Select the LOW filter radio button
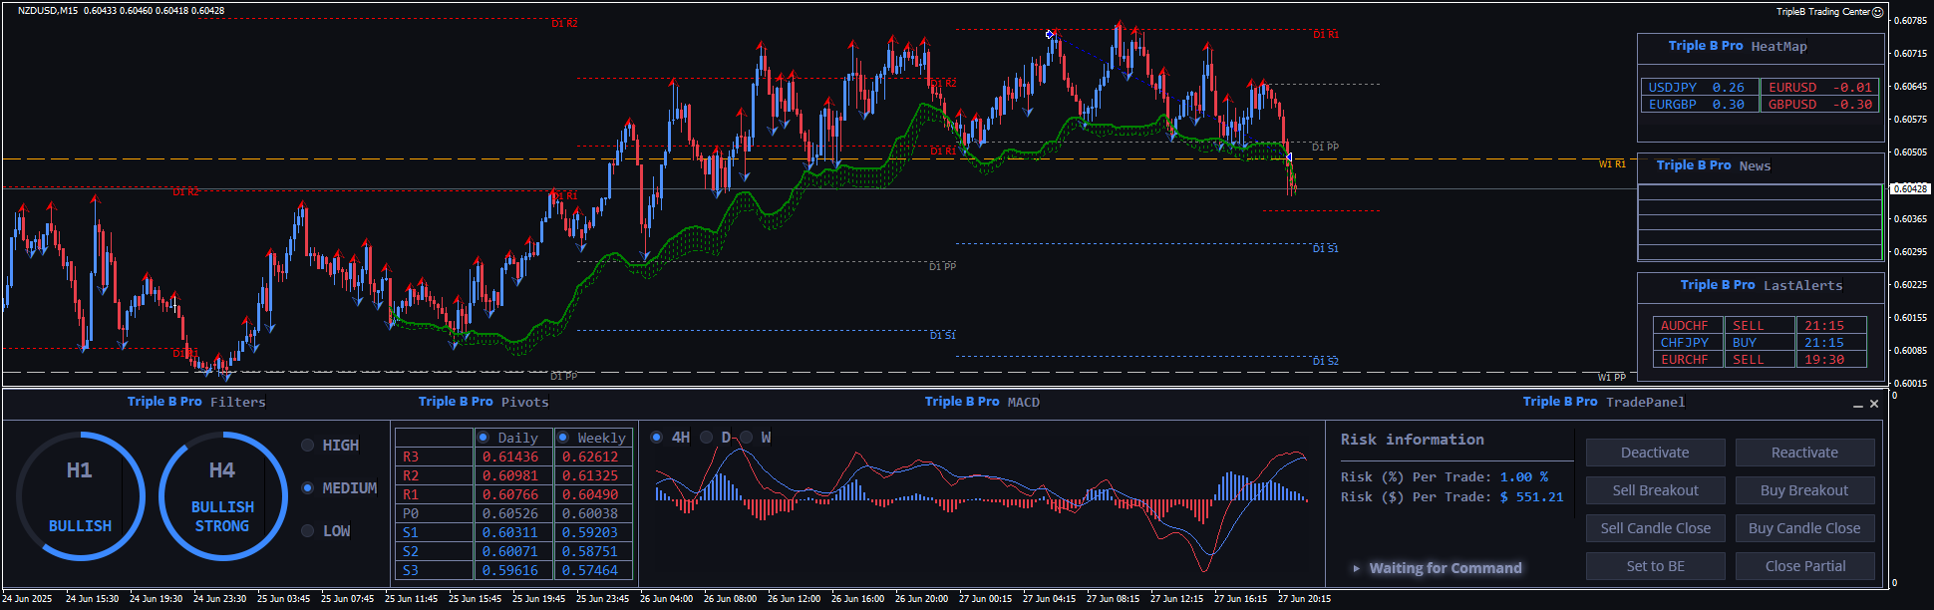 tap(308, 531)
